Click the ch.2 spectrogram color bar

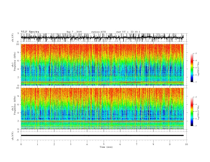[192, 111]
